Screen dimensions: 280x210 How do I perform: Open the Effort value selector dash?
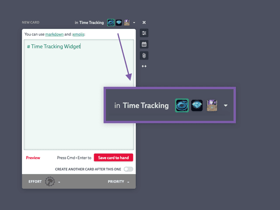pos(59,182)
